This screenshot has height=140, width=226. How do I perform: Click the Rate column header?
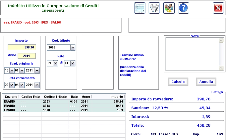click(x=74, y=97)
